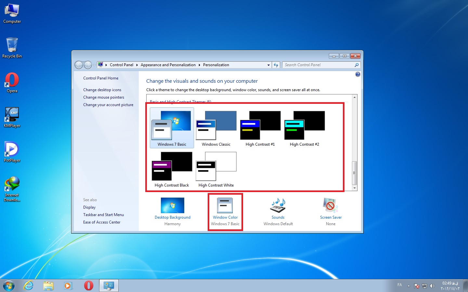468x292 pixels.
Task: Click the theme list scroll down arrow
Action: [355, 188]
